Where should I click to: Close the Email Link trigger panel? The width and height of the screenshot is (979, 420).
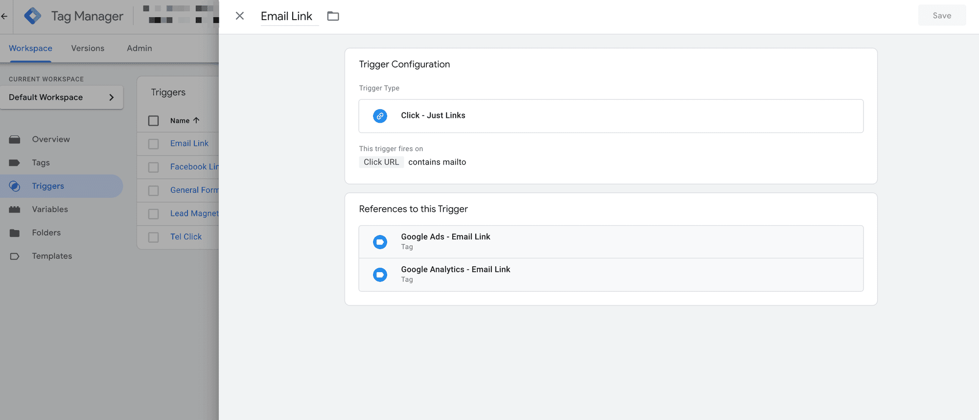click(x=240, y=16)
